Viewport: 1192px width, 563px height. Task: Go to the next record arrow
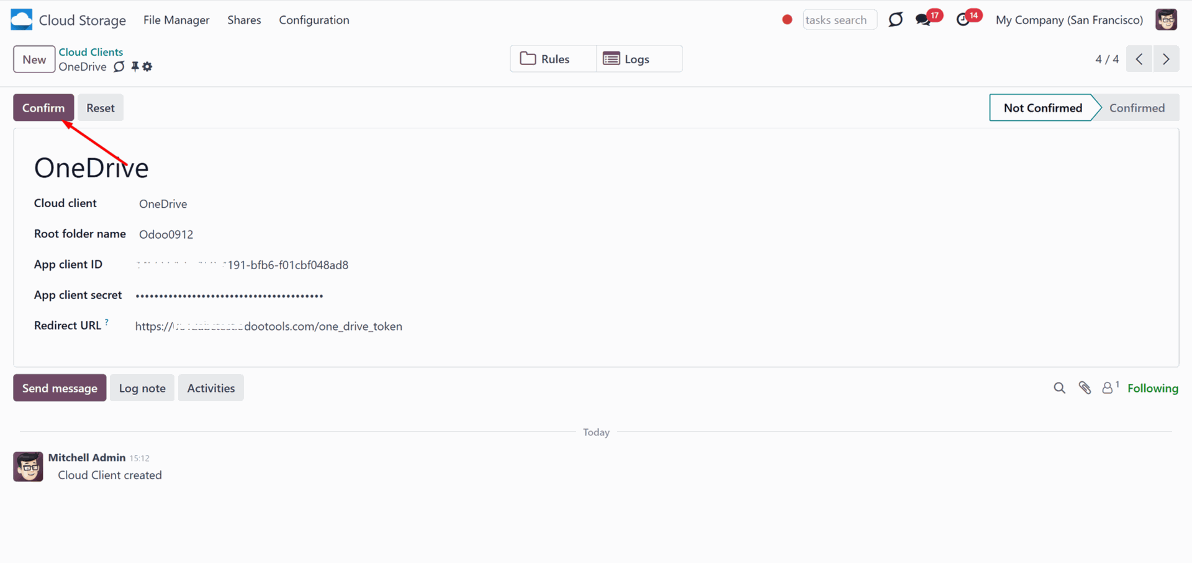tap(1166, 59)
